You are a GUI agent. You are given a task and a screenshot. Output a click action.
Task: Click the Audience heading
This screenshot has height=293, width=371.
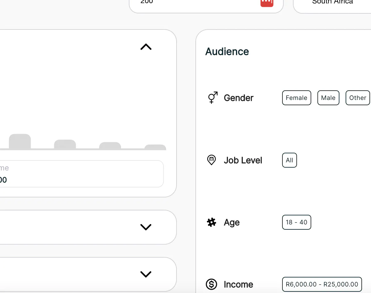pyautogui.click(x=227, y=52)
